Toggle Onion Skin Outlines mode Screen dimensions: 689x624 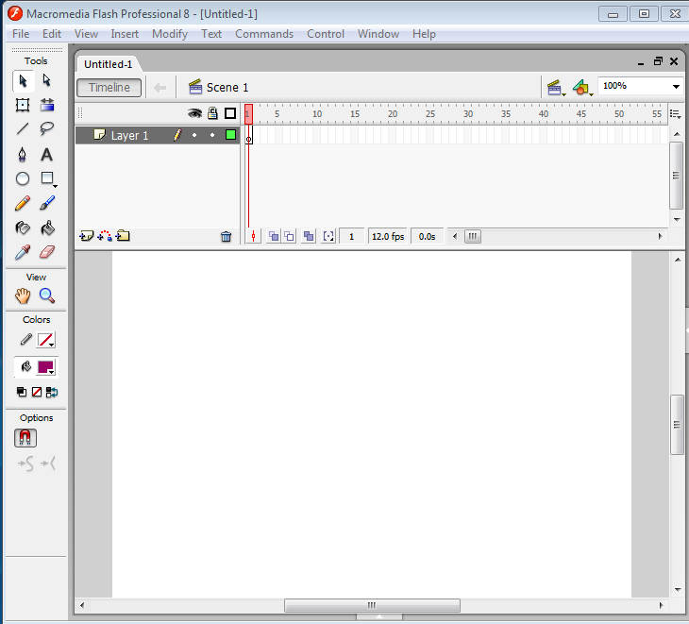pyautogui.click(x=289, y=236)
